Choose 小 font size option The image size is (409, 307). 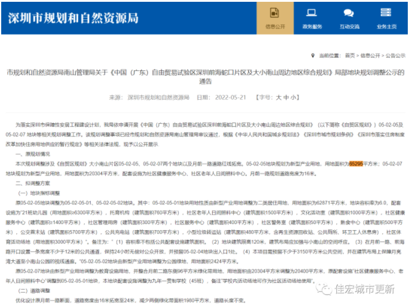[x=295, y=97]
